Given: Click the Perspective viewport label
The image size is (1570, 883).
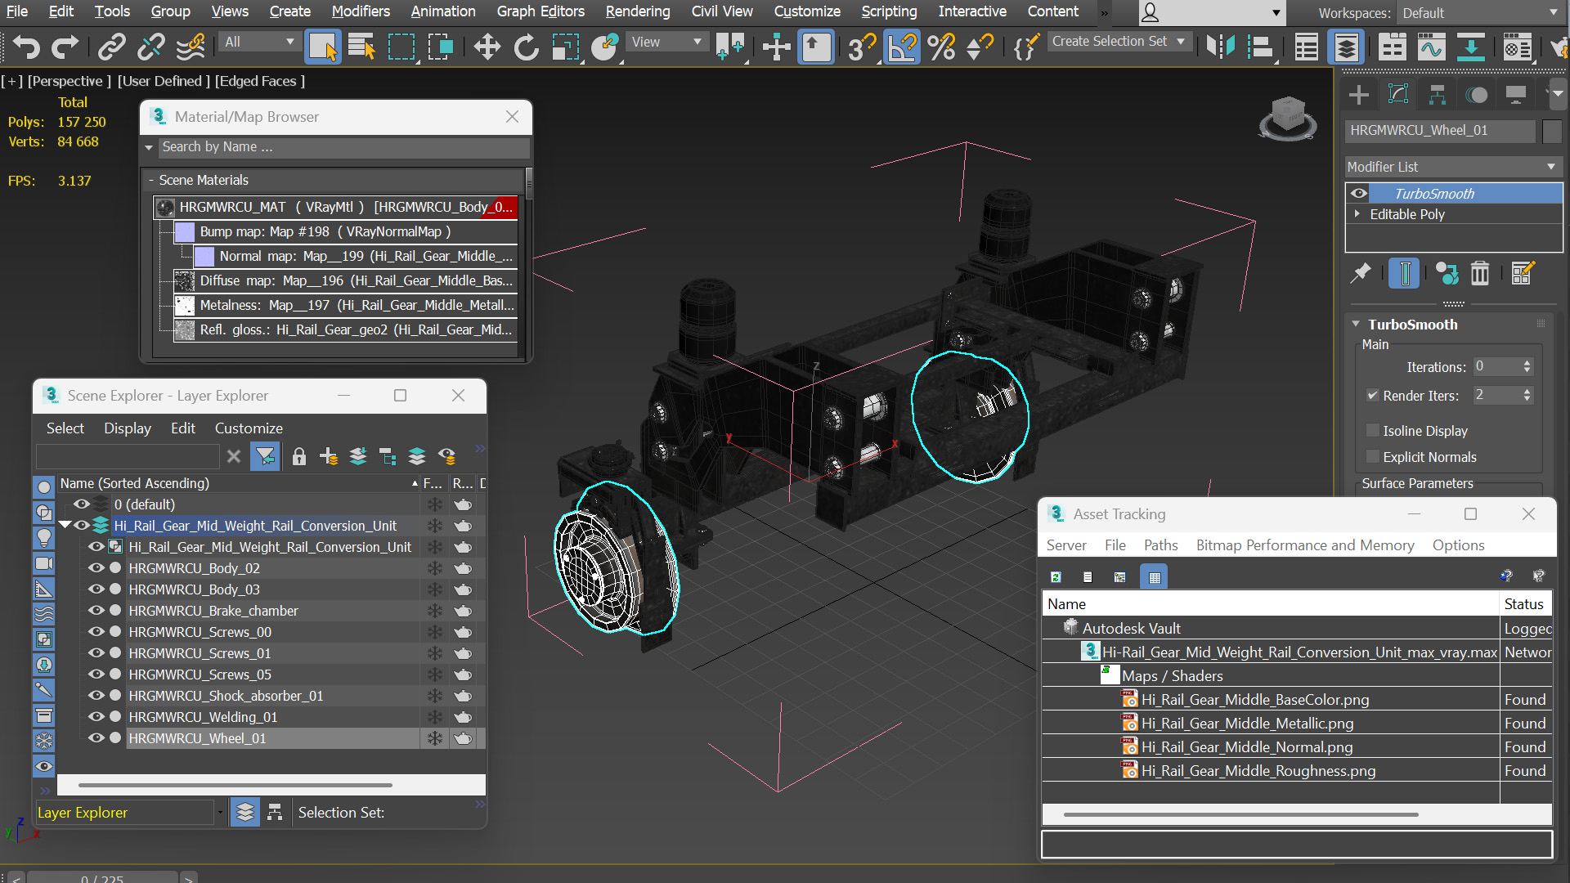Looking at the screenshot, I should tap(70, 81).
